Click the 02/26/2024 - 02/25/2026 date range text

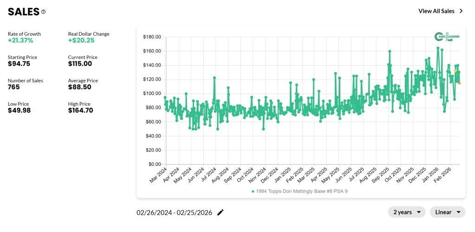coord(174,213)
